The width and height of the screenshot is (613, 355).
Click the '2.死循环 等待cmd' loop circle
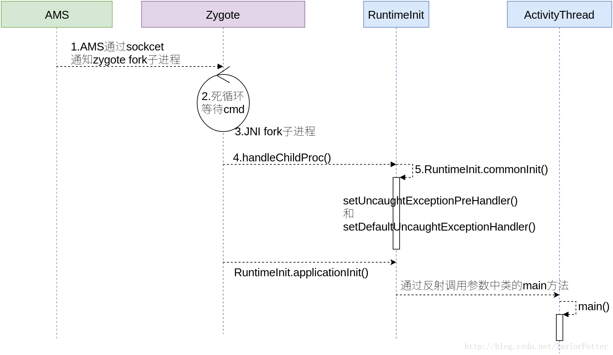pyautogui.click(x=223, y=103)
